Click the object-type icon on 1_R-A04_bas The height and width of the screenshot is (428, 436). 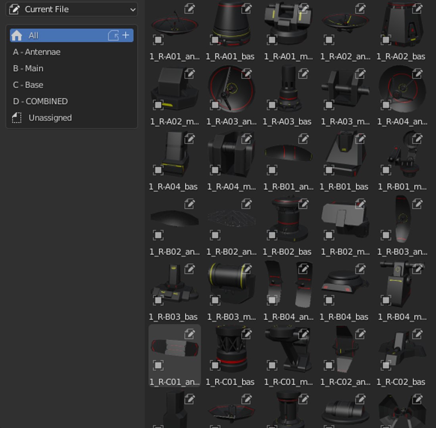pyautogui.click(x=158, y=170)
